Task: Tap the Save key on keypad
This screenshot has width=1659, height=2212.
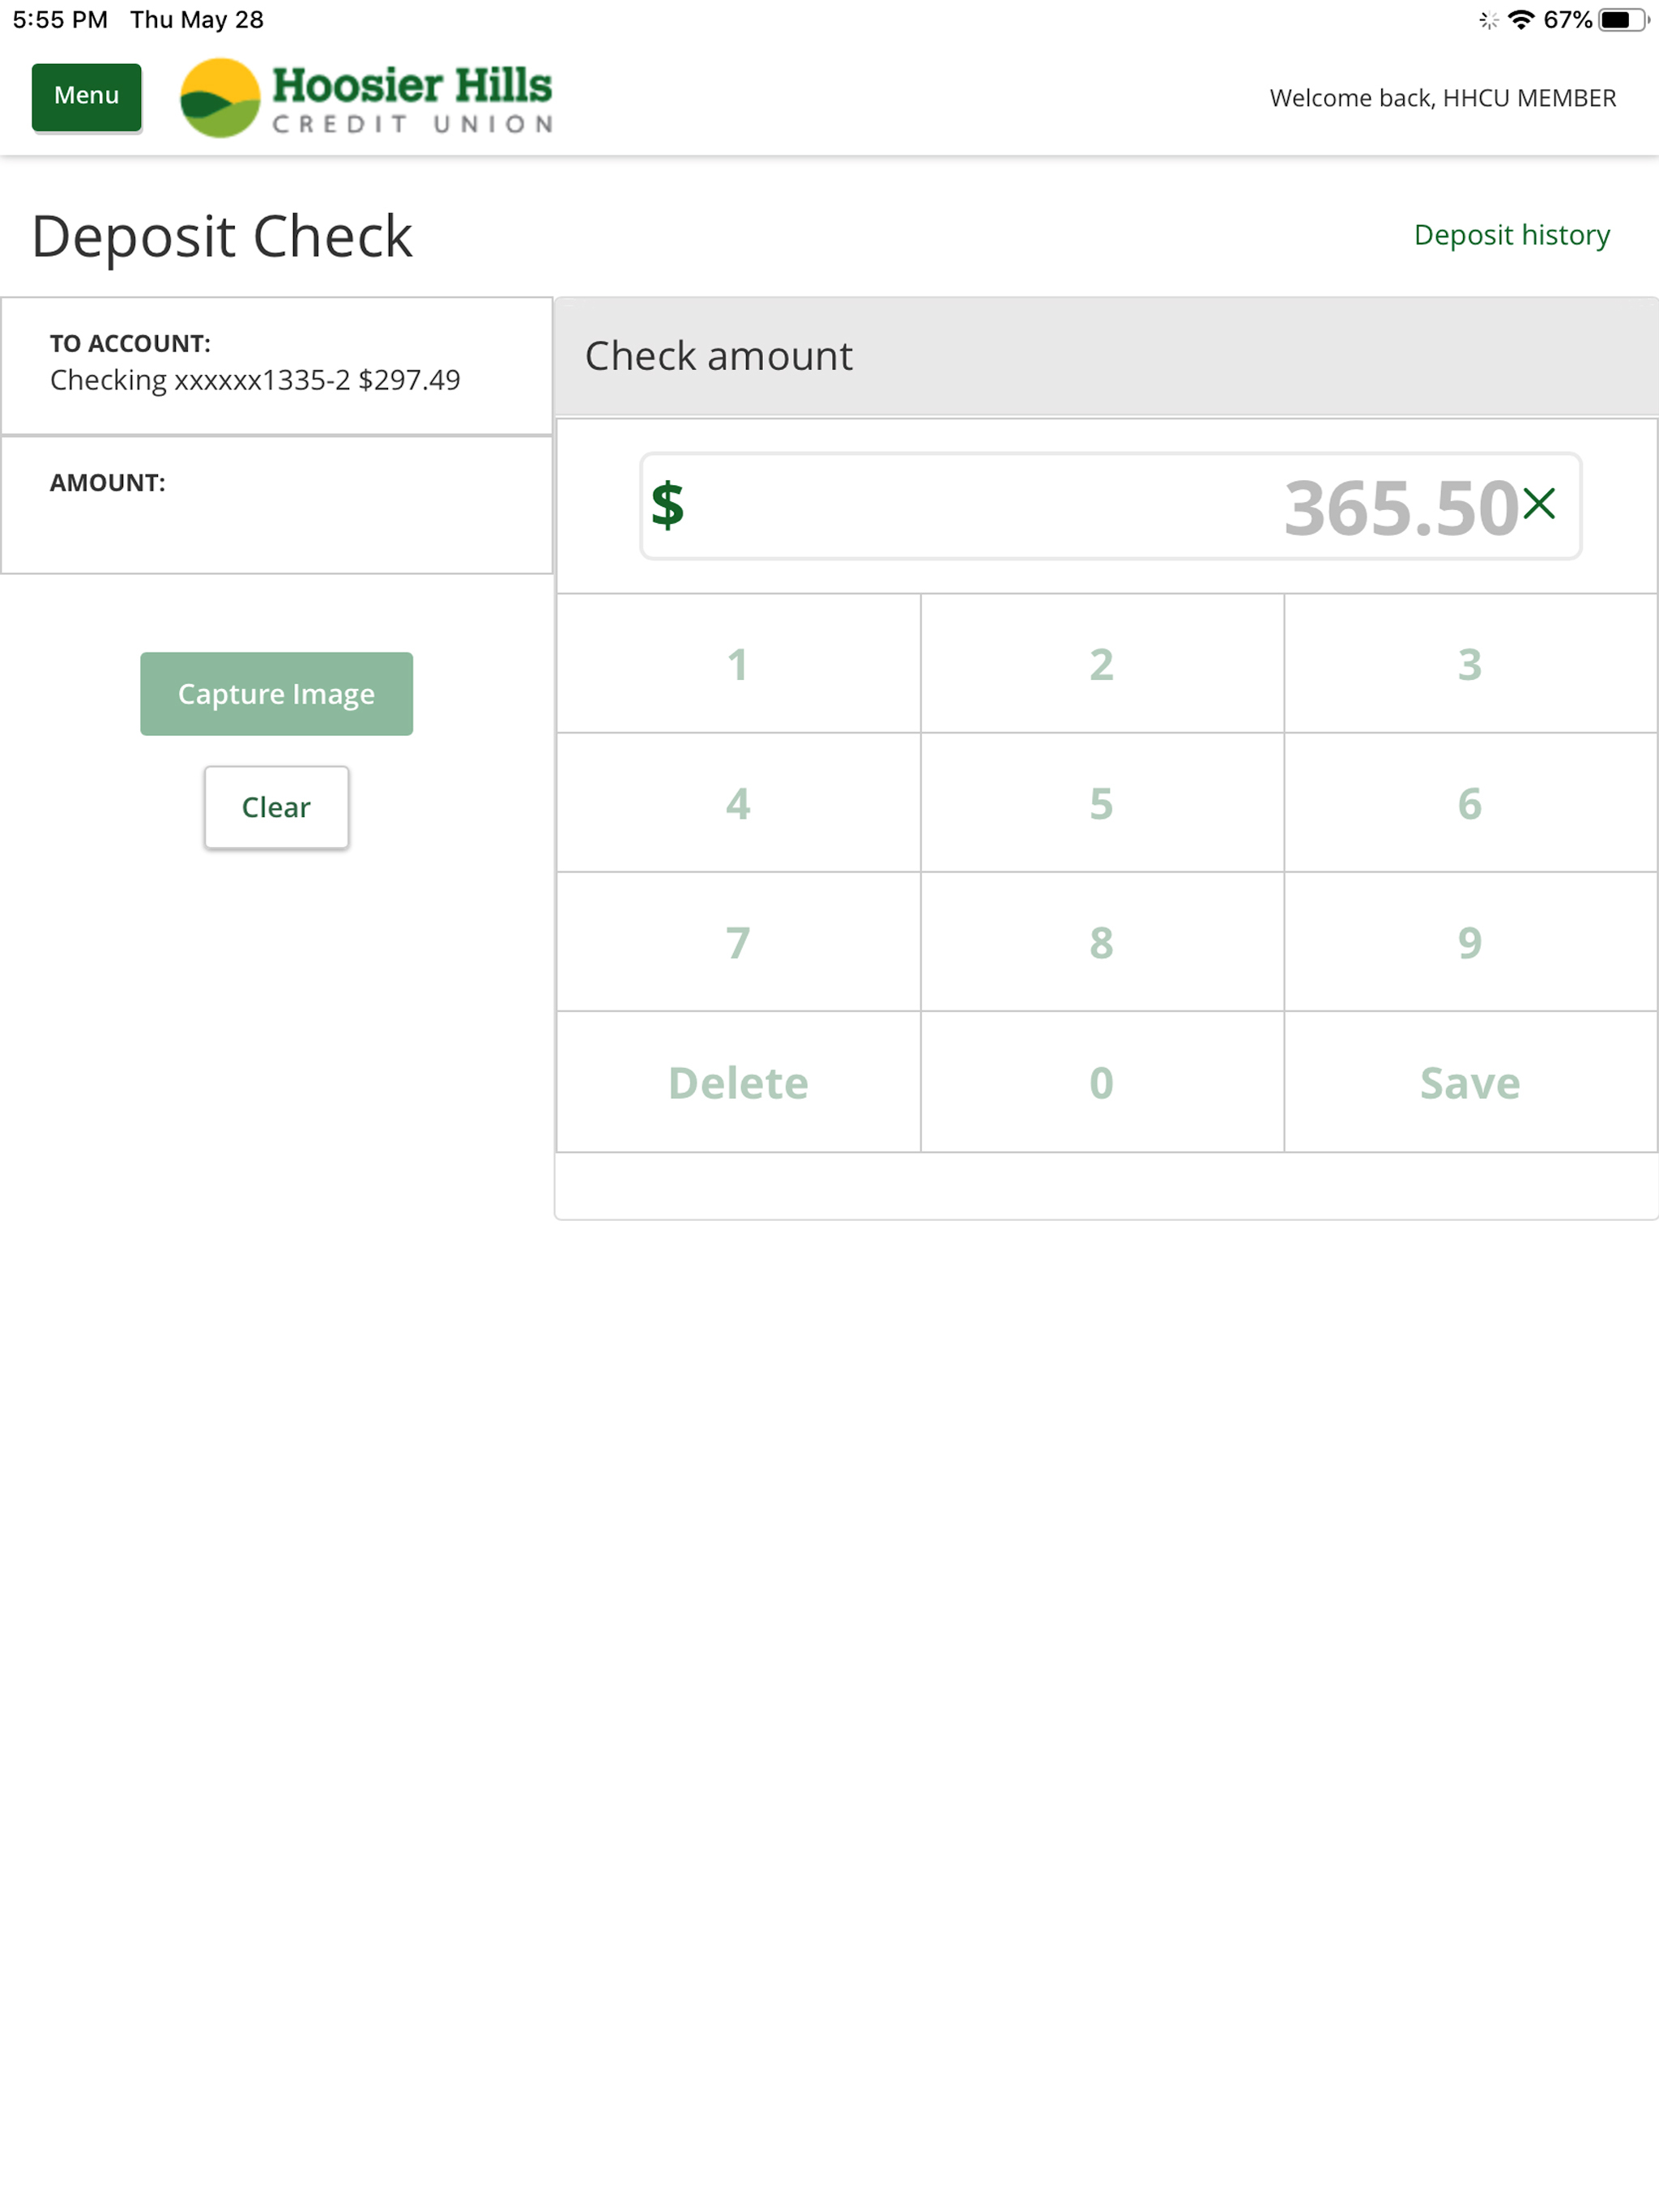Action: [1470, 1082]
